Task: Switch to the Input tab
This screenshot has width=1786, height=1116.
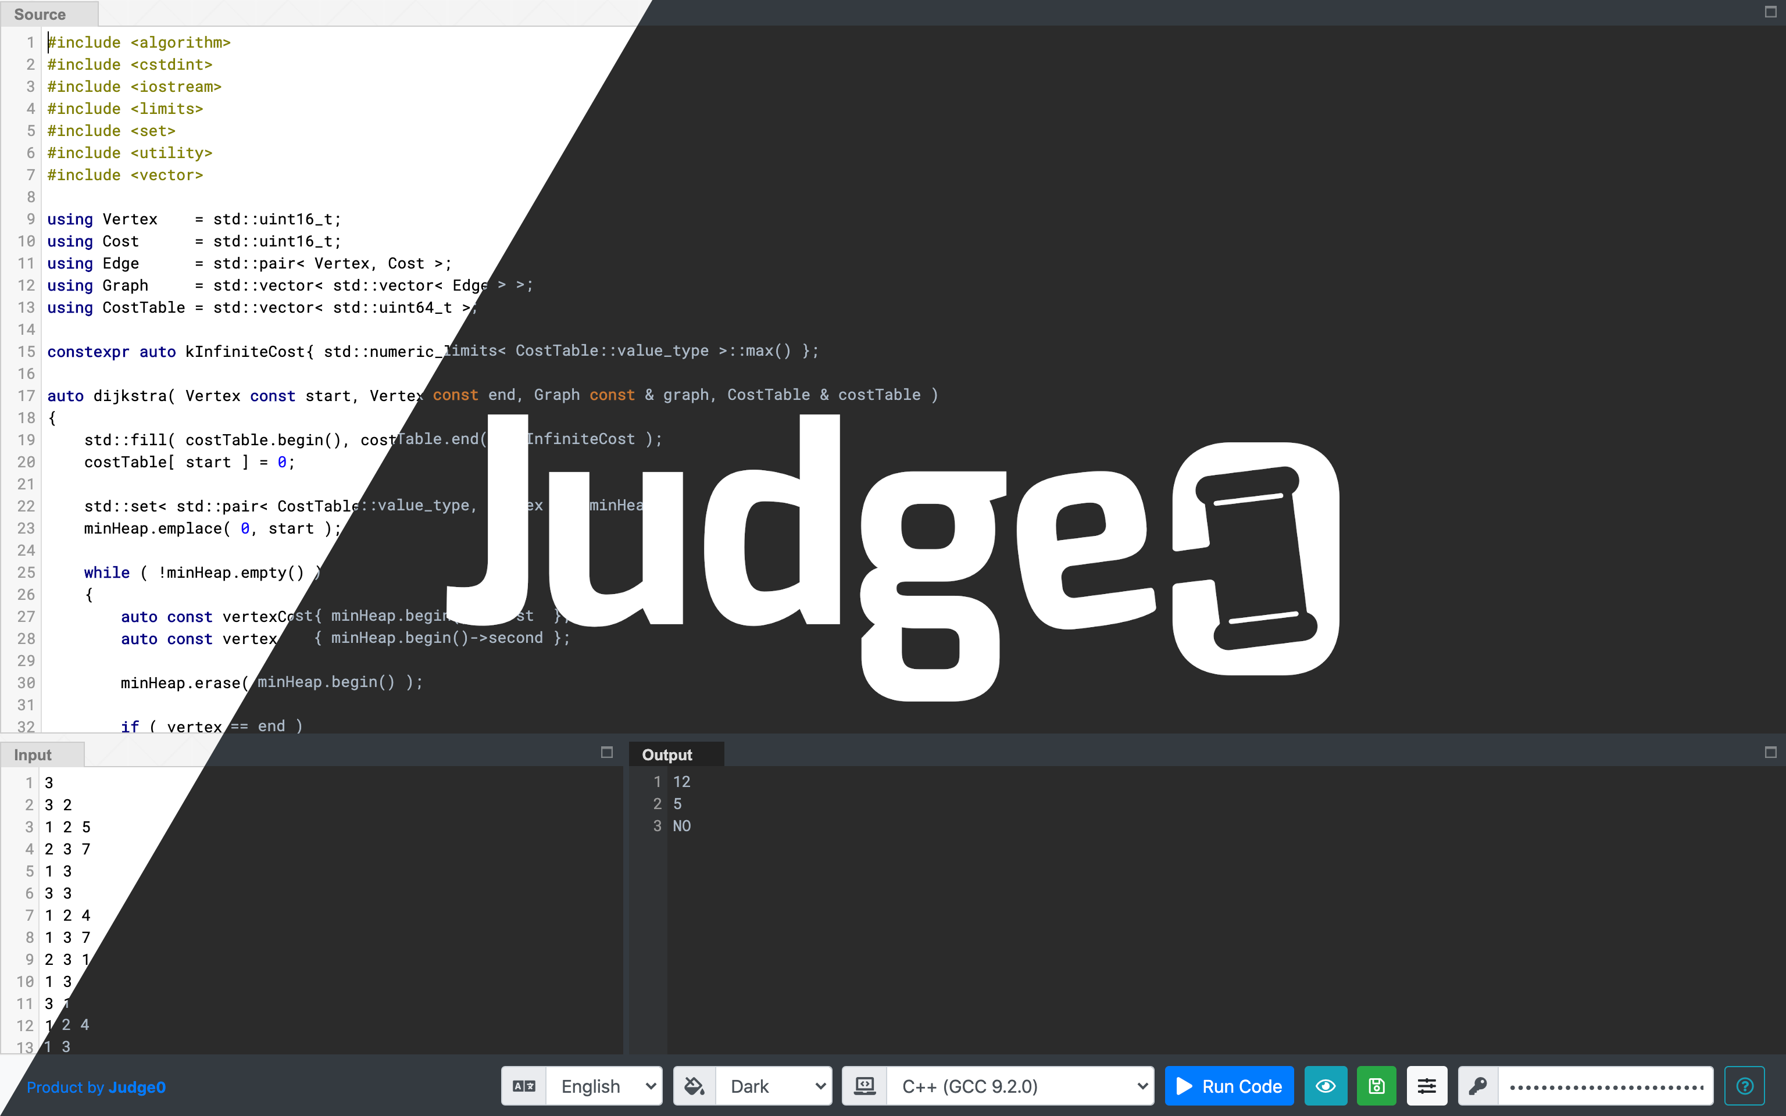Action: click(x=31, y=754)
